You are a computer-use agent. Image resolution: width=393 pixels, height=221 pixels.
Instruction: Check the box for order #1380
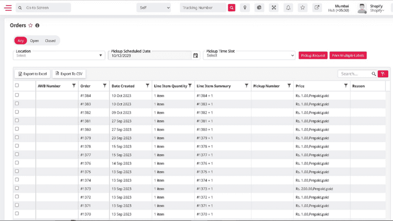[17, 129]
